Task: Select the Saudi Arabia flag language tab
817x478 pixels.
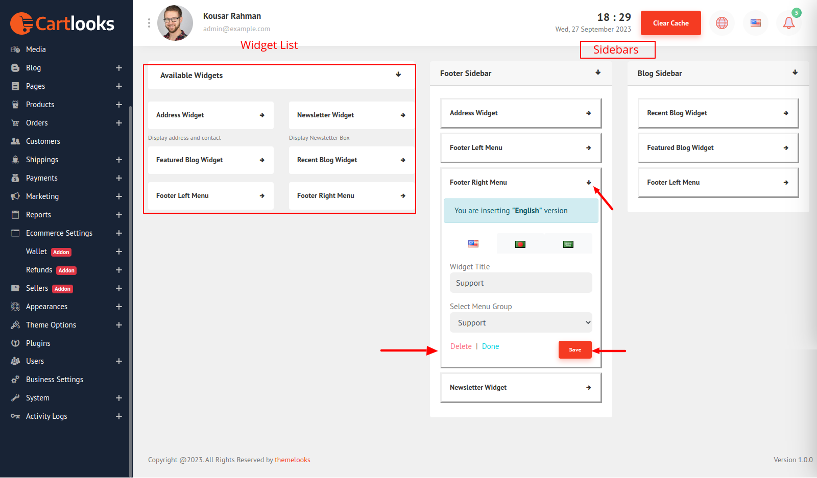Action: 568,244
